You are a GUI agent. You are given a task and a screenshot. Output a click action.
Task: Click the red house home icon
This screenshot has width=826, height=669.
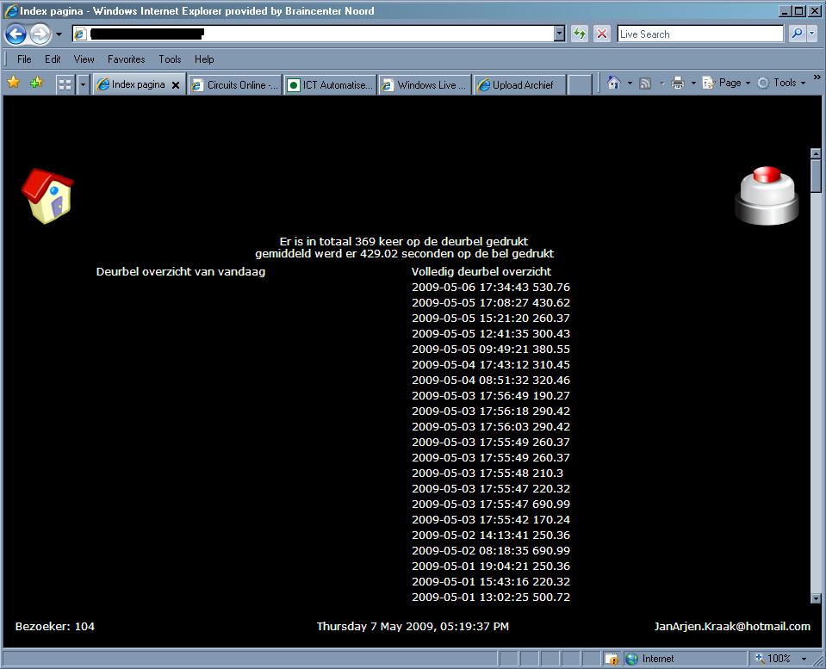[47, 195]
